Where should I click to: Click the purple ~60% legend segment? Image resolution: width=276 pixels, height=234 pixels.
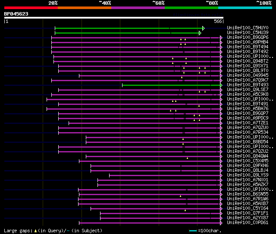click(138, 8)
